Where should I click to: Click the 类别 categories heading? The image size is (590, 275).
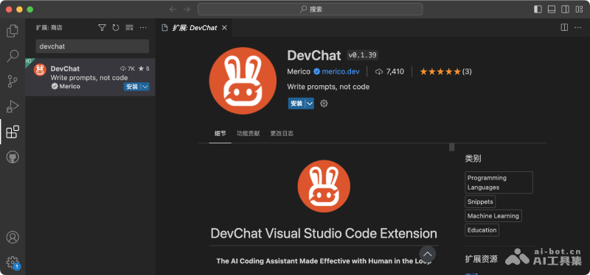[x=473, y=159]
